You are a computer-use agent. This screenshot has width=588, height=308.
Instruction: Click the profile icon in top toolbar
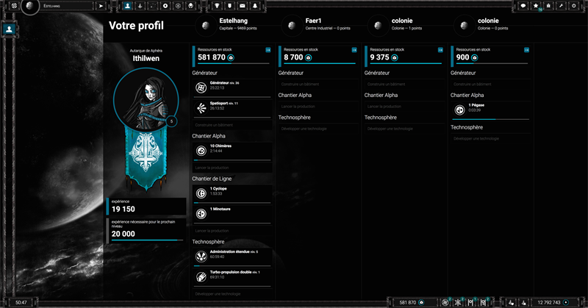128,6
